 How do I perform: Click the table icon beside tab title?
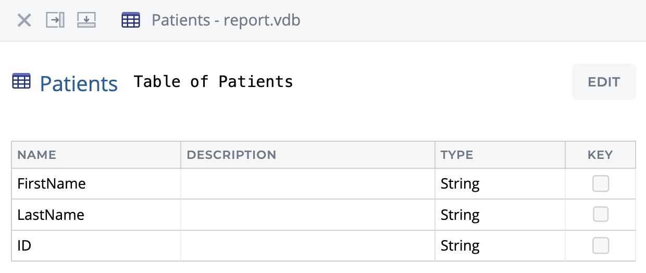(131, 20)
